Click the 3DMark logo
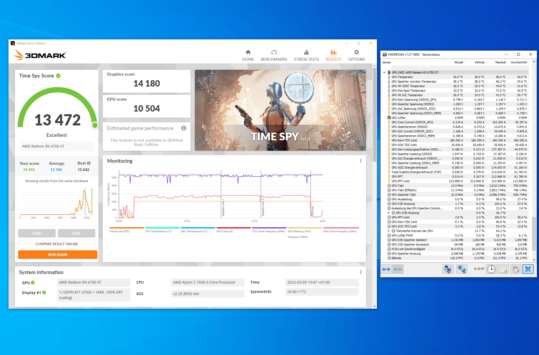The width and height of the screenshot is (539, 355). 40,55
